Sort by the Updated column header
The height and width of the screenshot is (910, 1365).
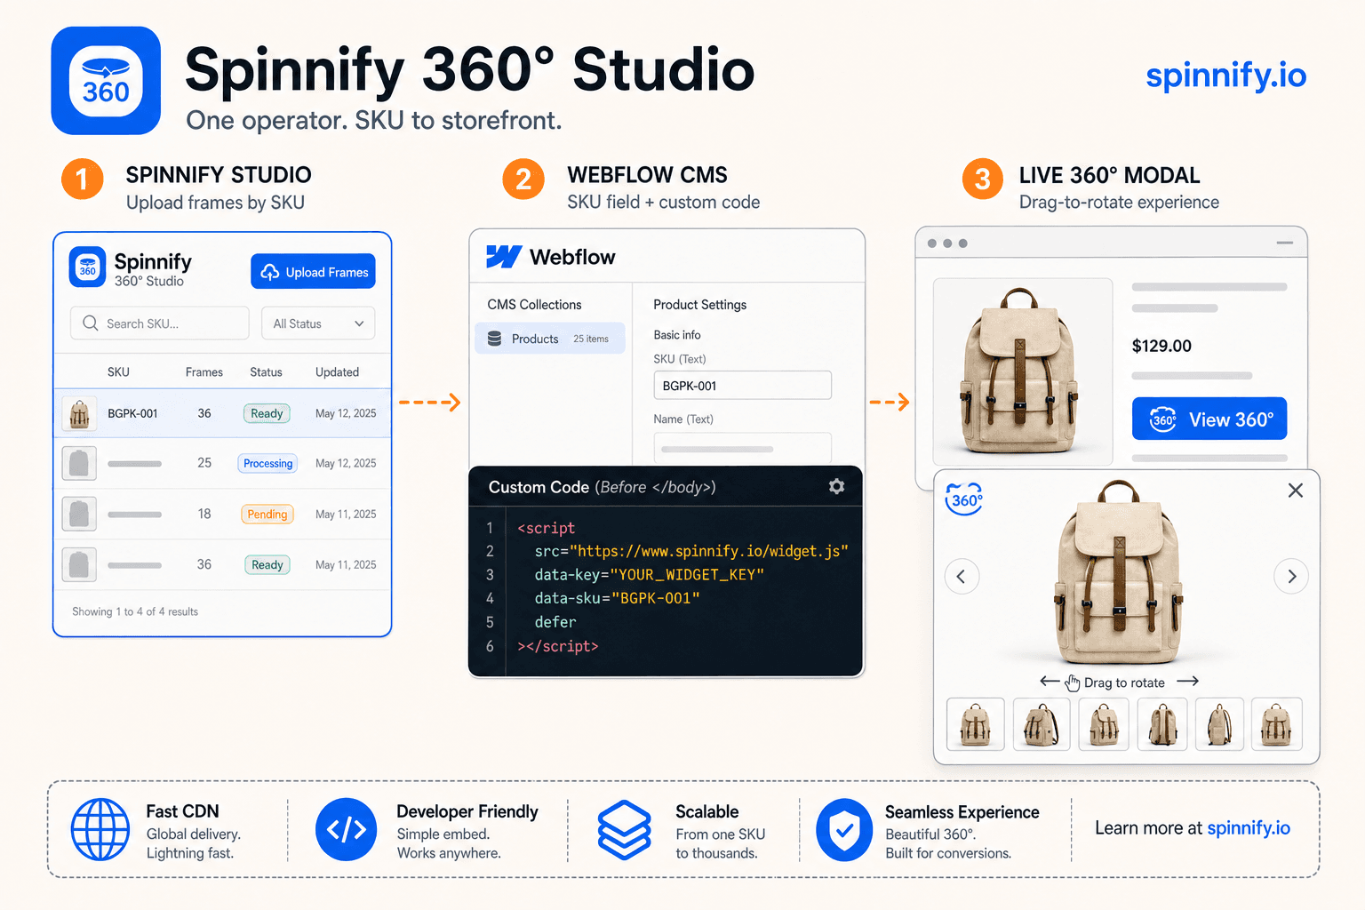coord(337,372)
